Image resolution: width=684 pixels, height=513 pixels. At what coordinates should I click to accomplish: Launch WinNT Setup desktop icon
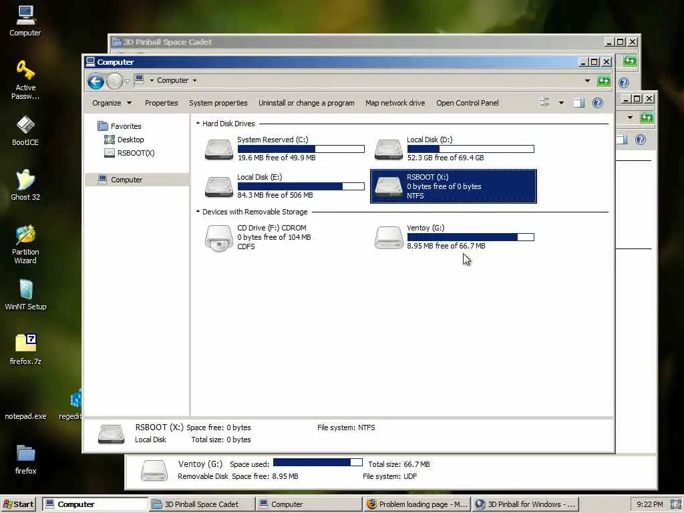25,295
